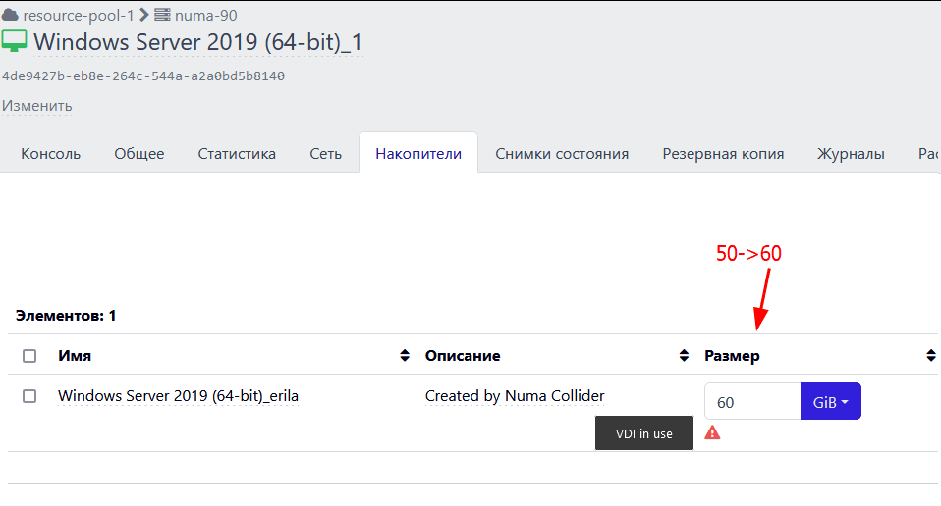Screen dimensions: 941x506
Task: Open the GiB unit dropdown
Action: [831, 401]
